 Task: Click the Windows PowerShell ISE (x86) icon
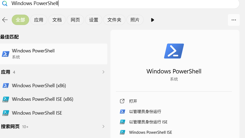coord(6,99)
